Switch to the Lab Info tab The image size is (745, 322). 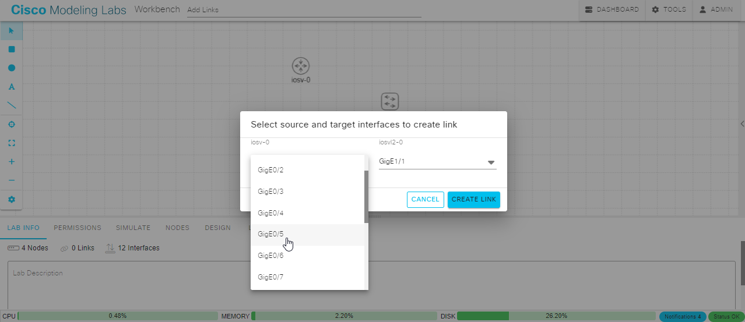(23, 228)
